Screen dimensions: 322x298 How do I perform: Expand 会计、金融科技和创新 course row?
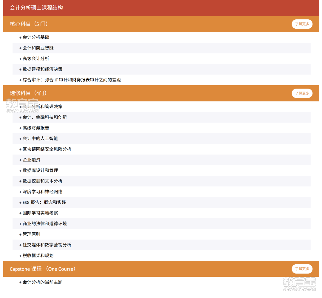[161, 117]
